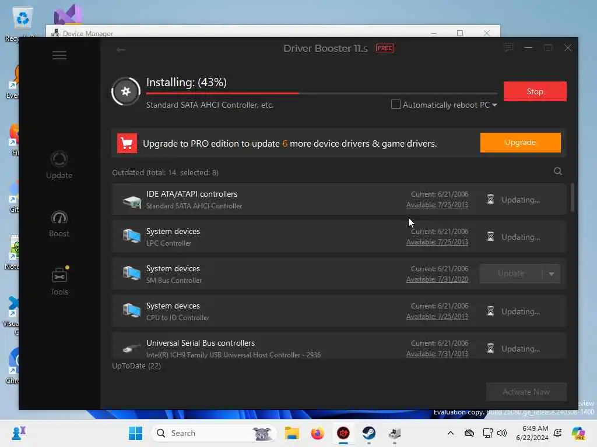Click the Windows Start button
The height and width of the screenshot is (447, 597).
(x=135, y=433)
